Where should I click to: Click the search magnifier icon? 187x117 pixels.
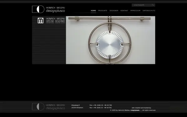pyautogui.click(x=153, y=5)
